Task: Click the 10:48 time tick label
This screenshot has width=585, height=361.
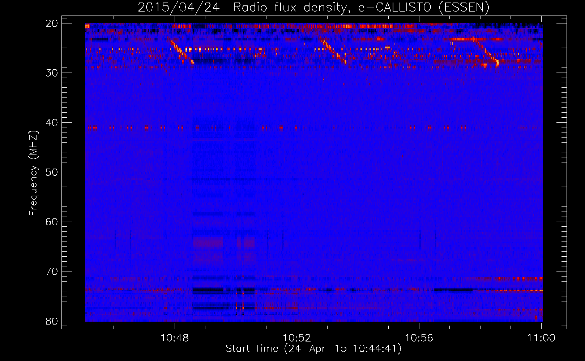Action: 175,338
